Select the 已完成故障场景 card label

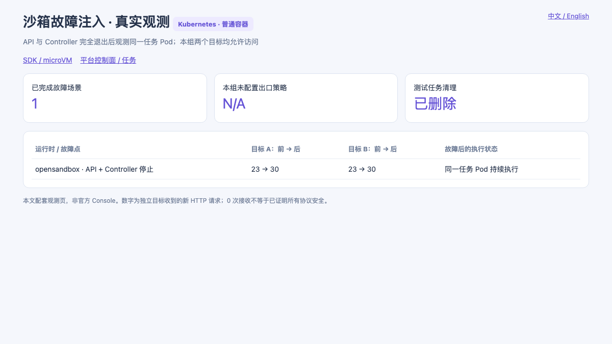(57, 88)
